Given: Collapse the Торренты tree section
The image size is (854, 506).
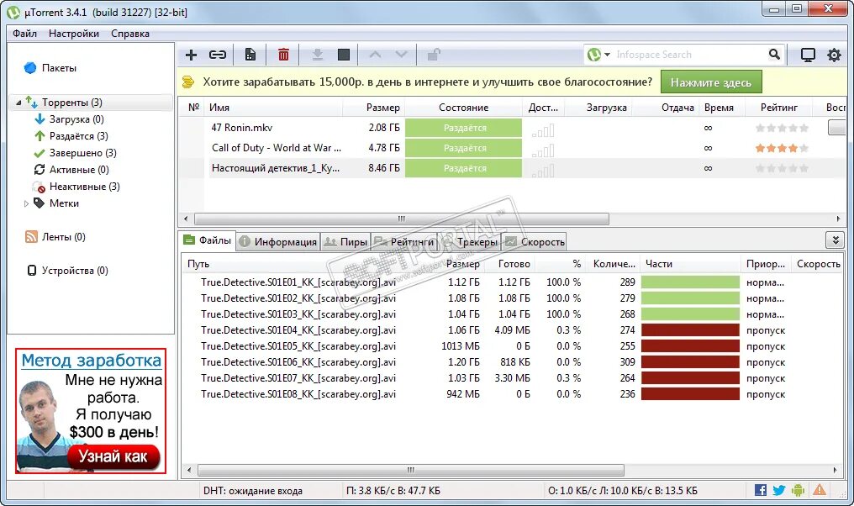Looking at the screenshot, I should 18,102.
